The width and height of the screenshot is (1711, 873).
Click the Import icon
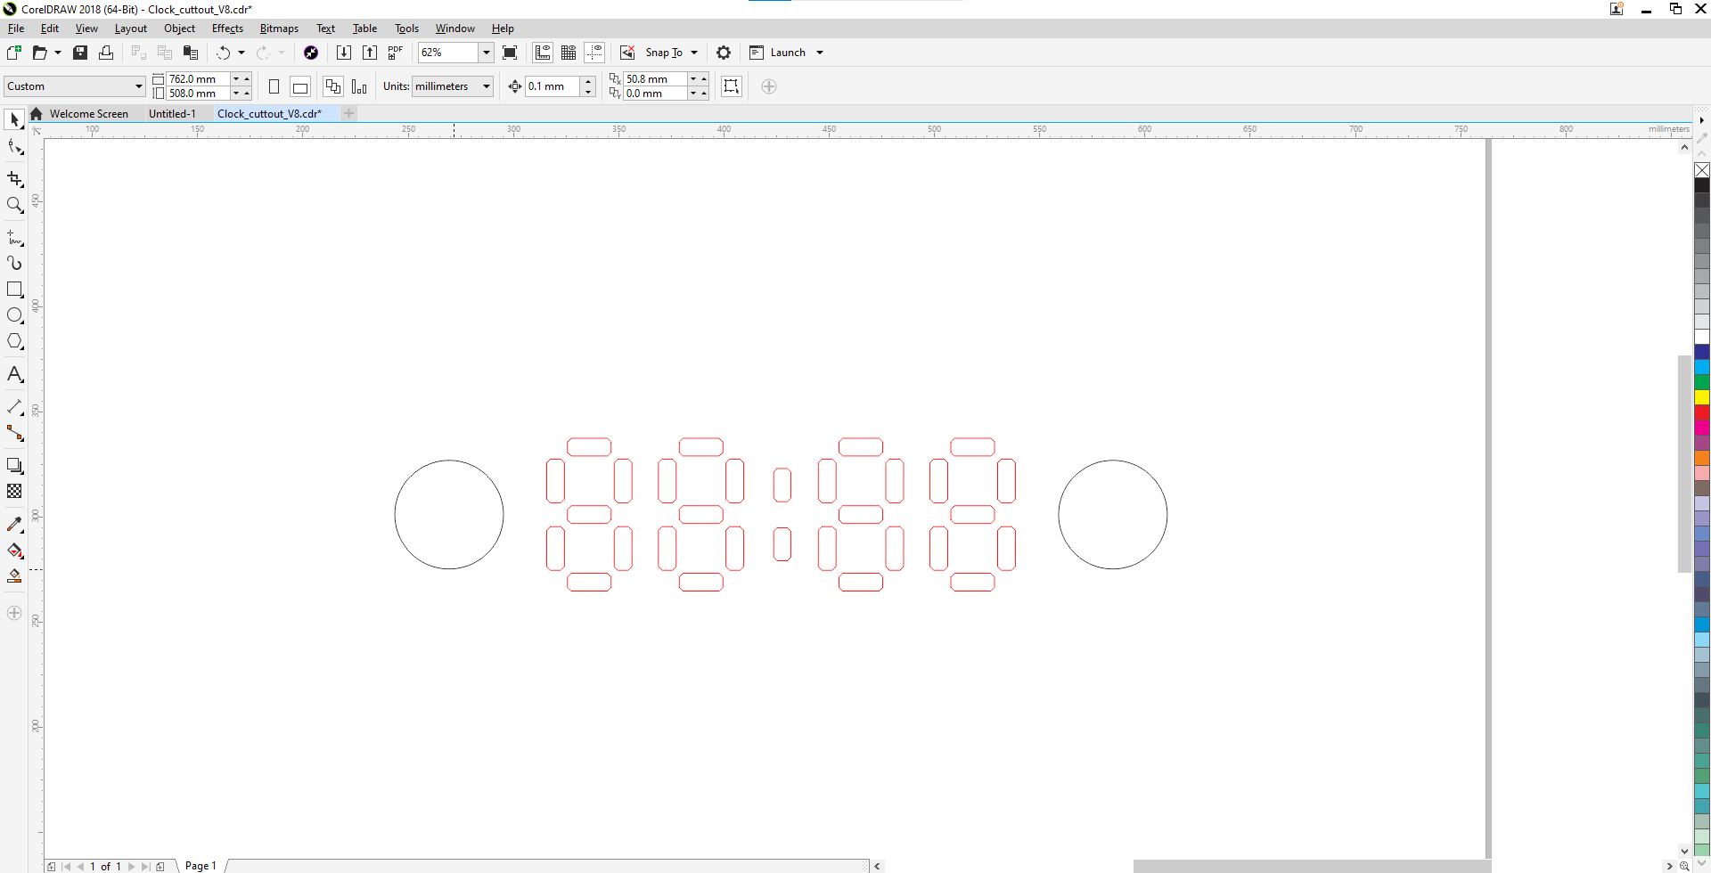coord(344,53)
